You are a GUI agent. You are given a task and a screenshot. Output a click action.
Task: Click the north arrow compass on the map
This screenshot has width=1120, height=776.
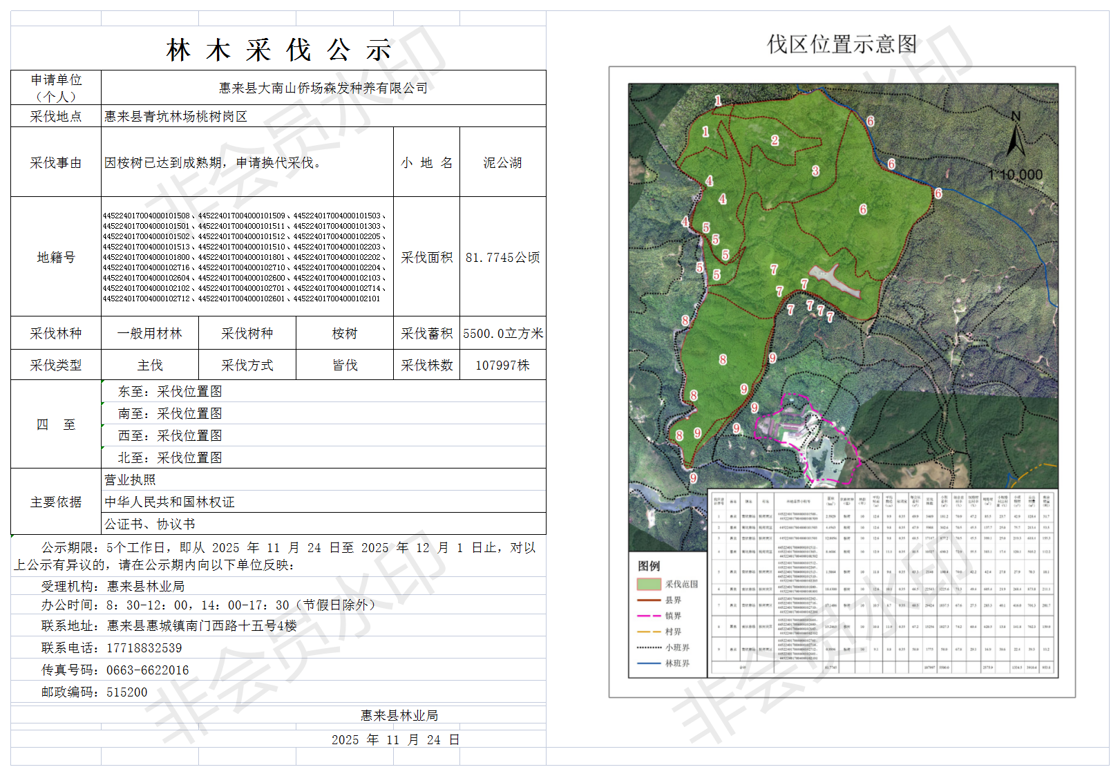point(1016,135)
